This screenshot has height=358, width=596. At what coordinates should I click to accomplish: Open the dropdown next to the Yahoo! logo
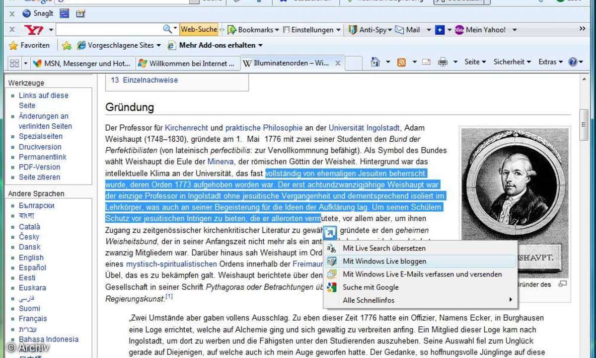coord(51,30)
